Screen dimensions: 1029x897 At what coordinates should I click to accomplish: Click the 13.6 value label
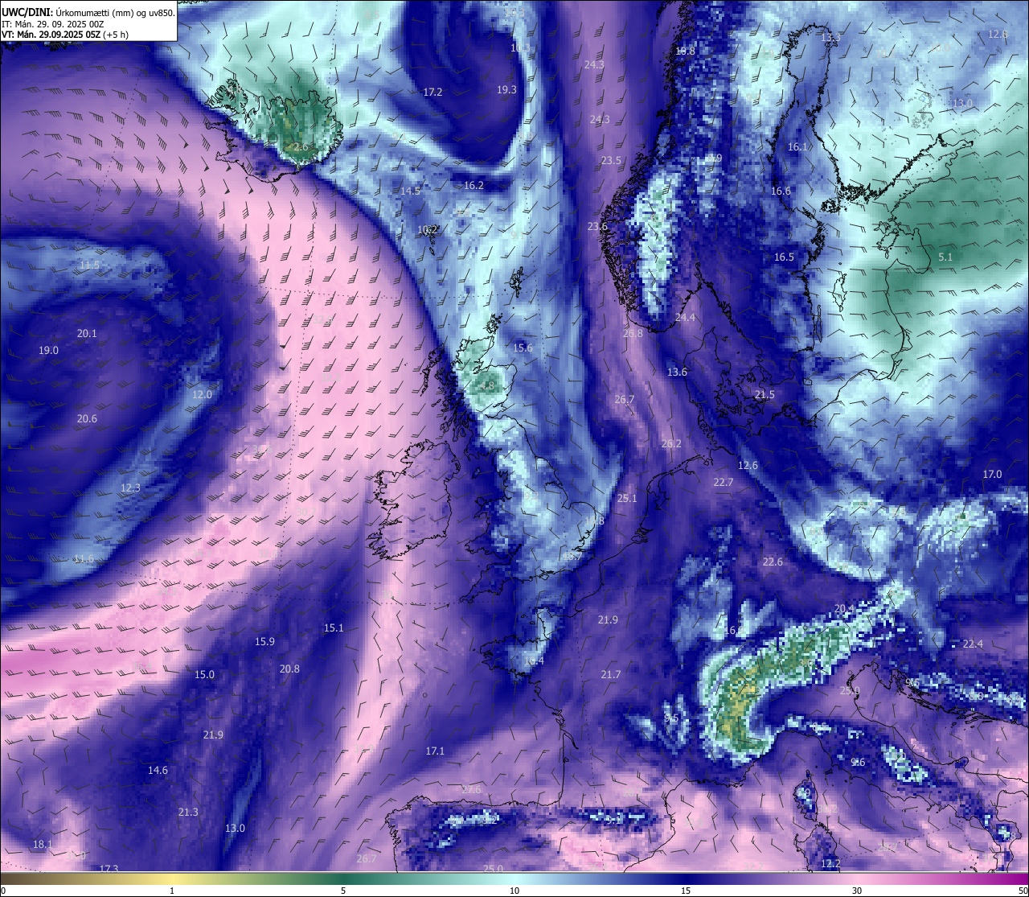click(677, 372)
